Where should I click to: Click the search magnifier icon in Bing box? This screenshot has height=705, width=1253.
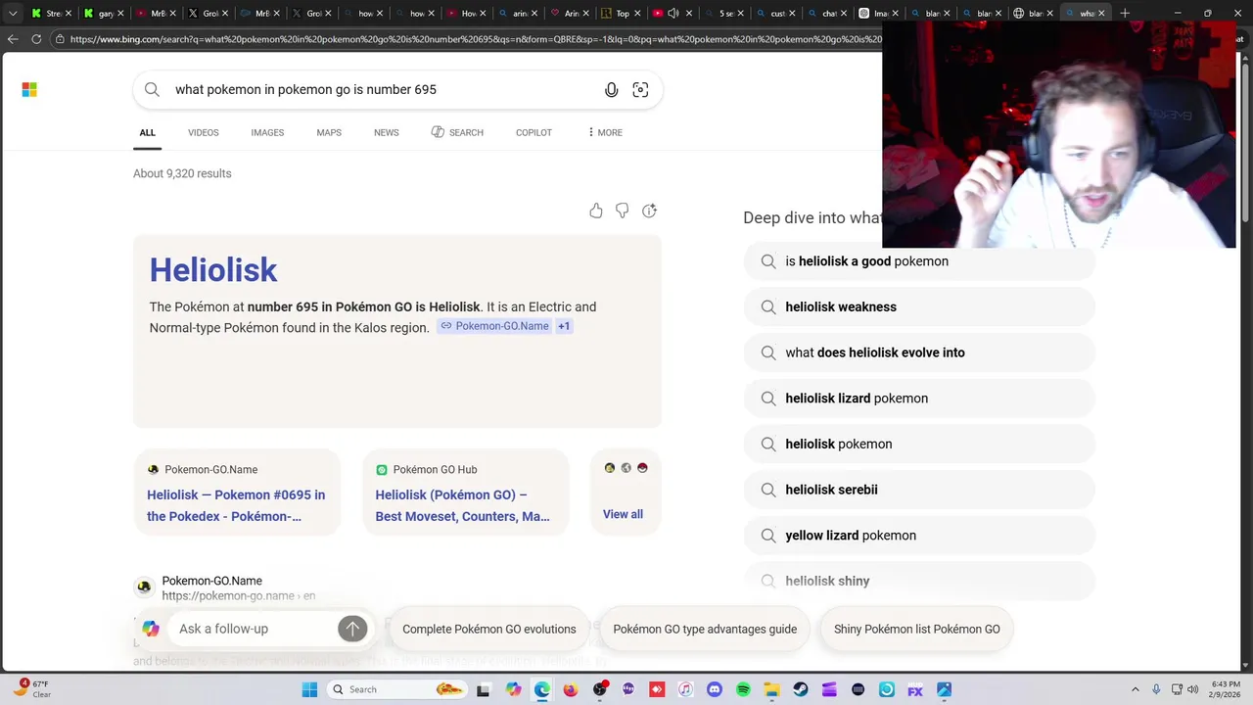(x=152, y=90)
